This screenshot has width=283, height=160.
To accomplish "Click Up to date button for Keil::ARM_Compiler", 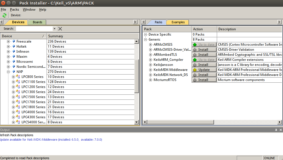I will (x=204, y=60).
